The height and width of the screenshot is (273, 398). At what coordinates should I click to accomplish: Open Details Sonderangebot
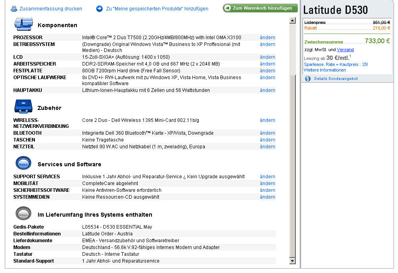pos(336,79)
